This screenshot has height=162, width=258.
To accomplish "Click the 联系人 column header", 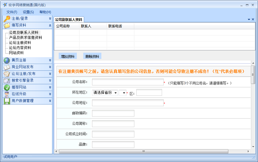I will tap(93, 26).
